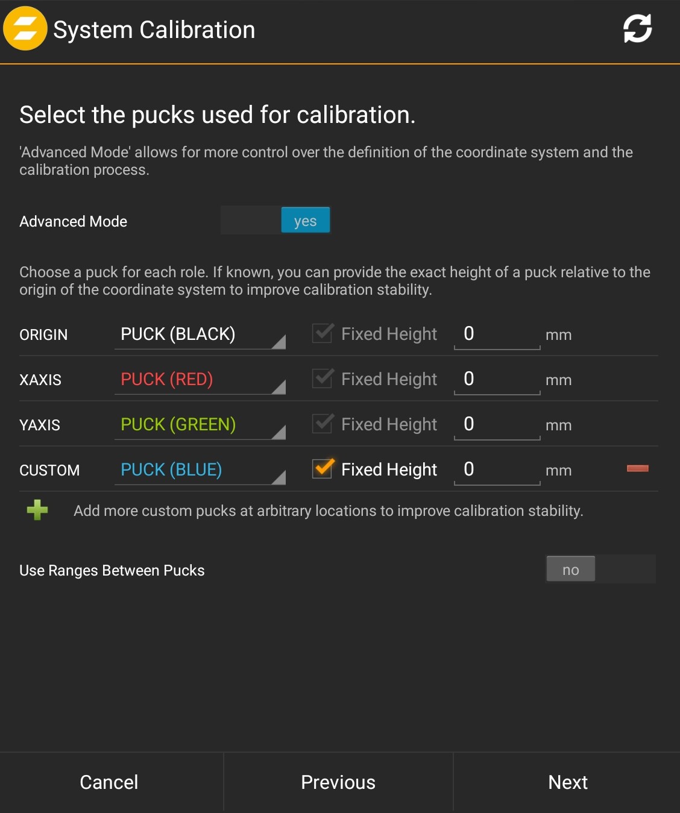Viewport: 680px width, 813px height.
Task: Go back with the Previous button
Action: (x=338, y=782)
